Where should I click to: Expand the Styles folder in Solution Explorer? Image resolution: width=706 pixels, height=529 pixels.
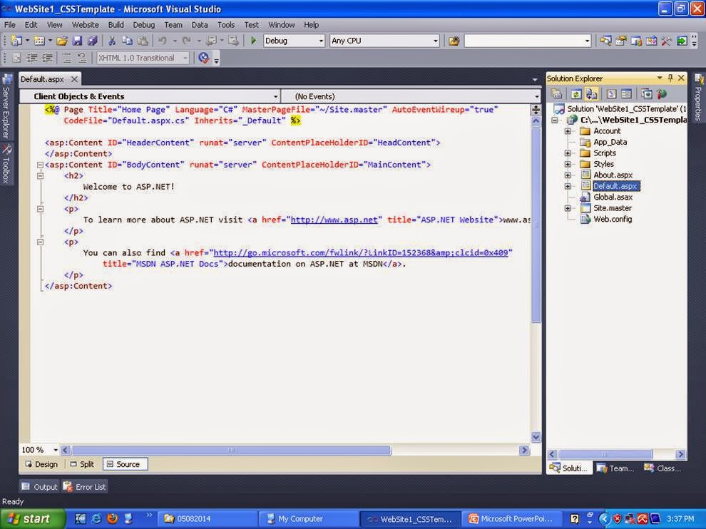coord(568,163)
